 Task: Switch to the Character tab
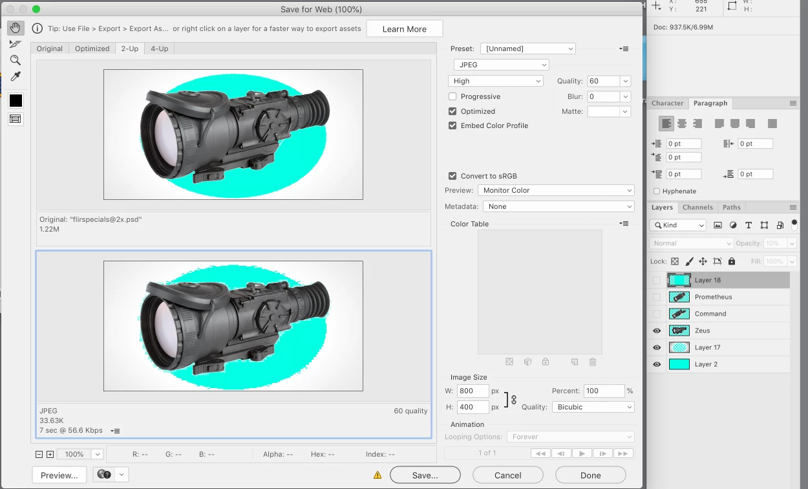[667, 103]
